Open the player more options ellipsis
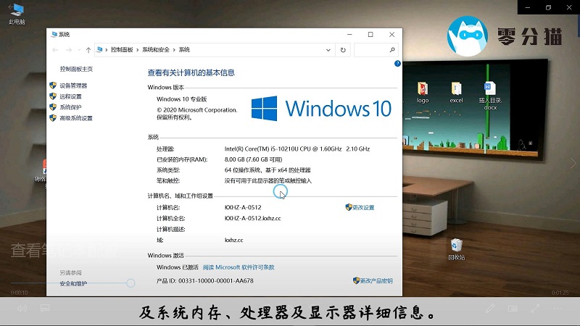This screenshot has width=580, height=326. (x=558, y=309)
